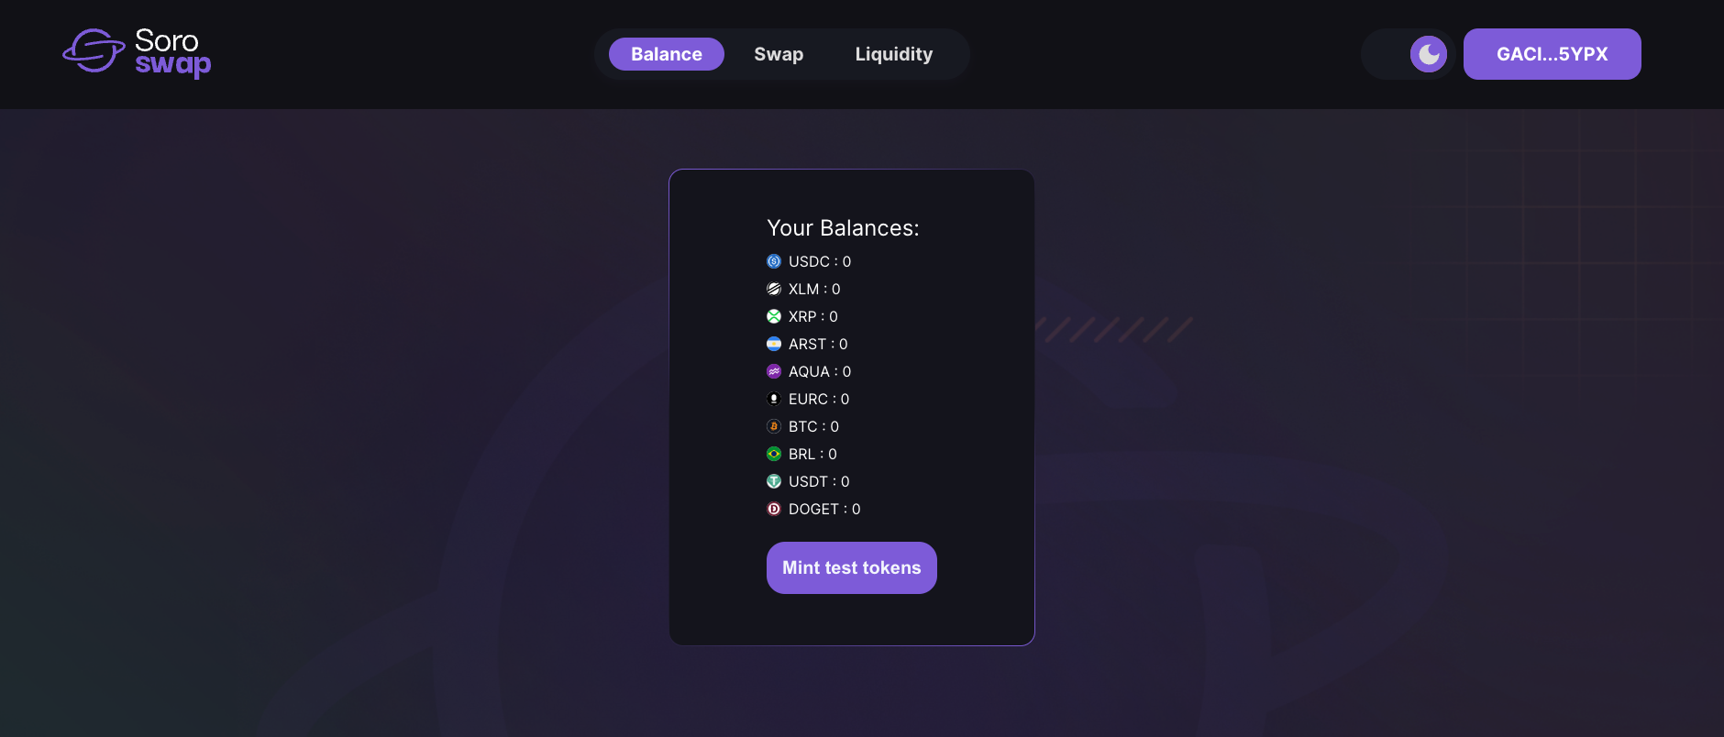Screen dimensions: 1724x737
Task: Open the Balance tab
Action: click(x=667, y=54)
